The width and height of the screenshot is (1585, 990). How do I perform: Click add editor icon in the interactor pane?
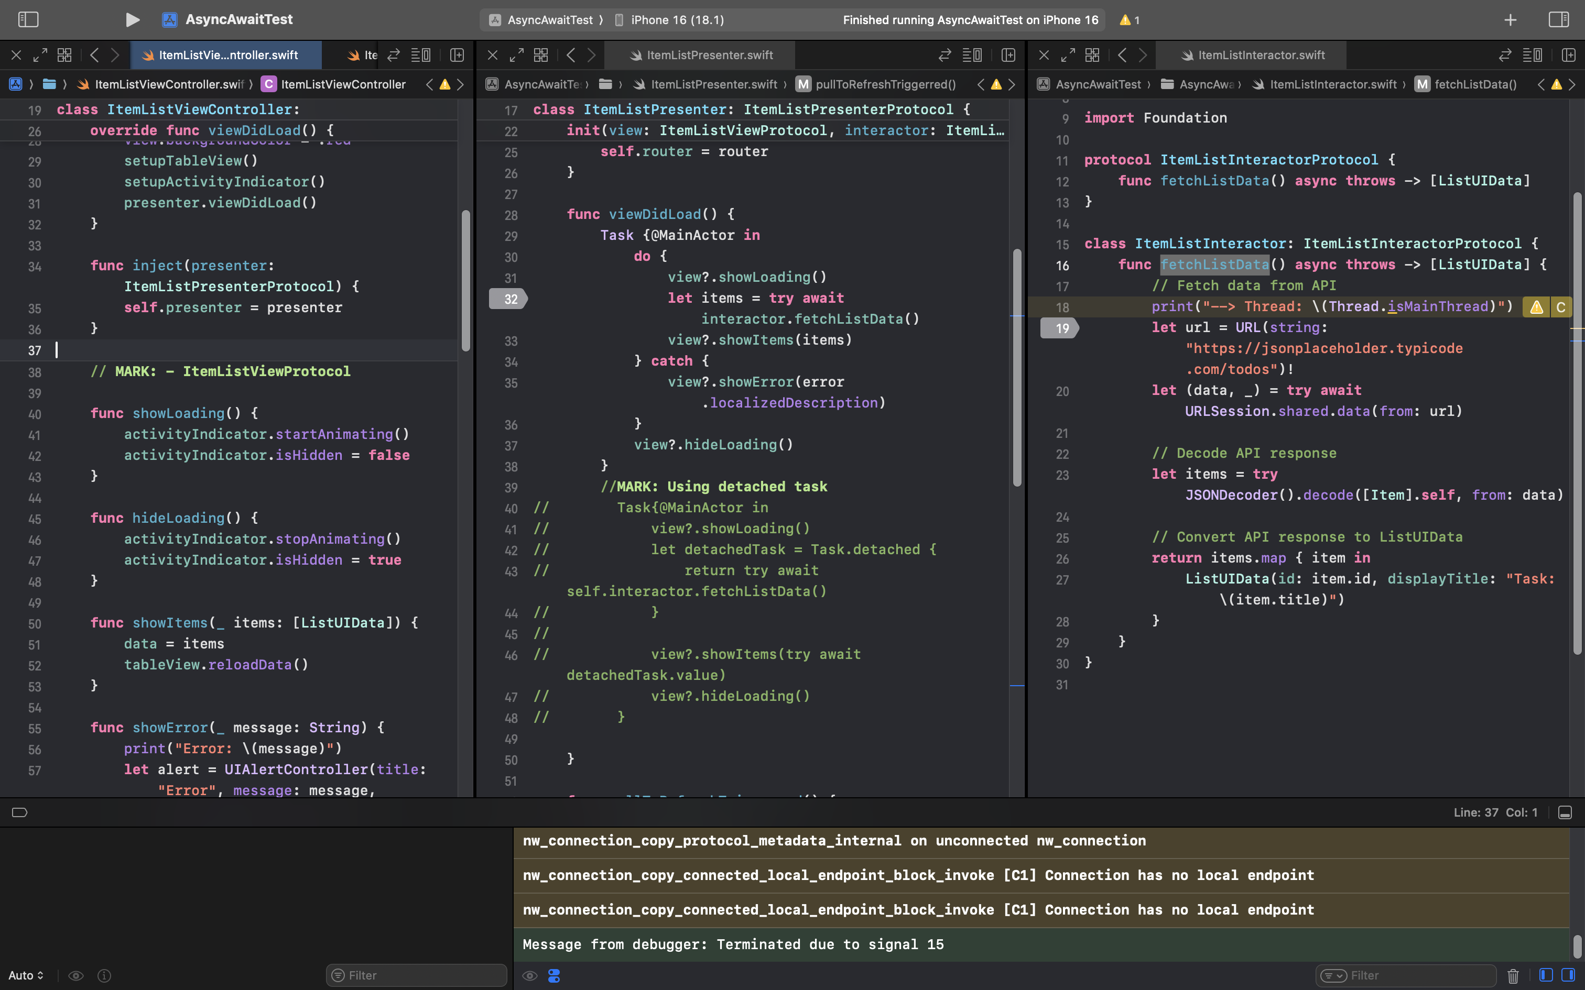pyautogui.click(x=1569, y=56)
